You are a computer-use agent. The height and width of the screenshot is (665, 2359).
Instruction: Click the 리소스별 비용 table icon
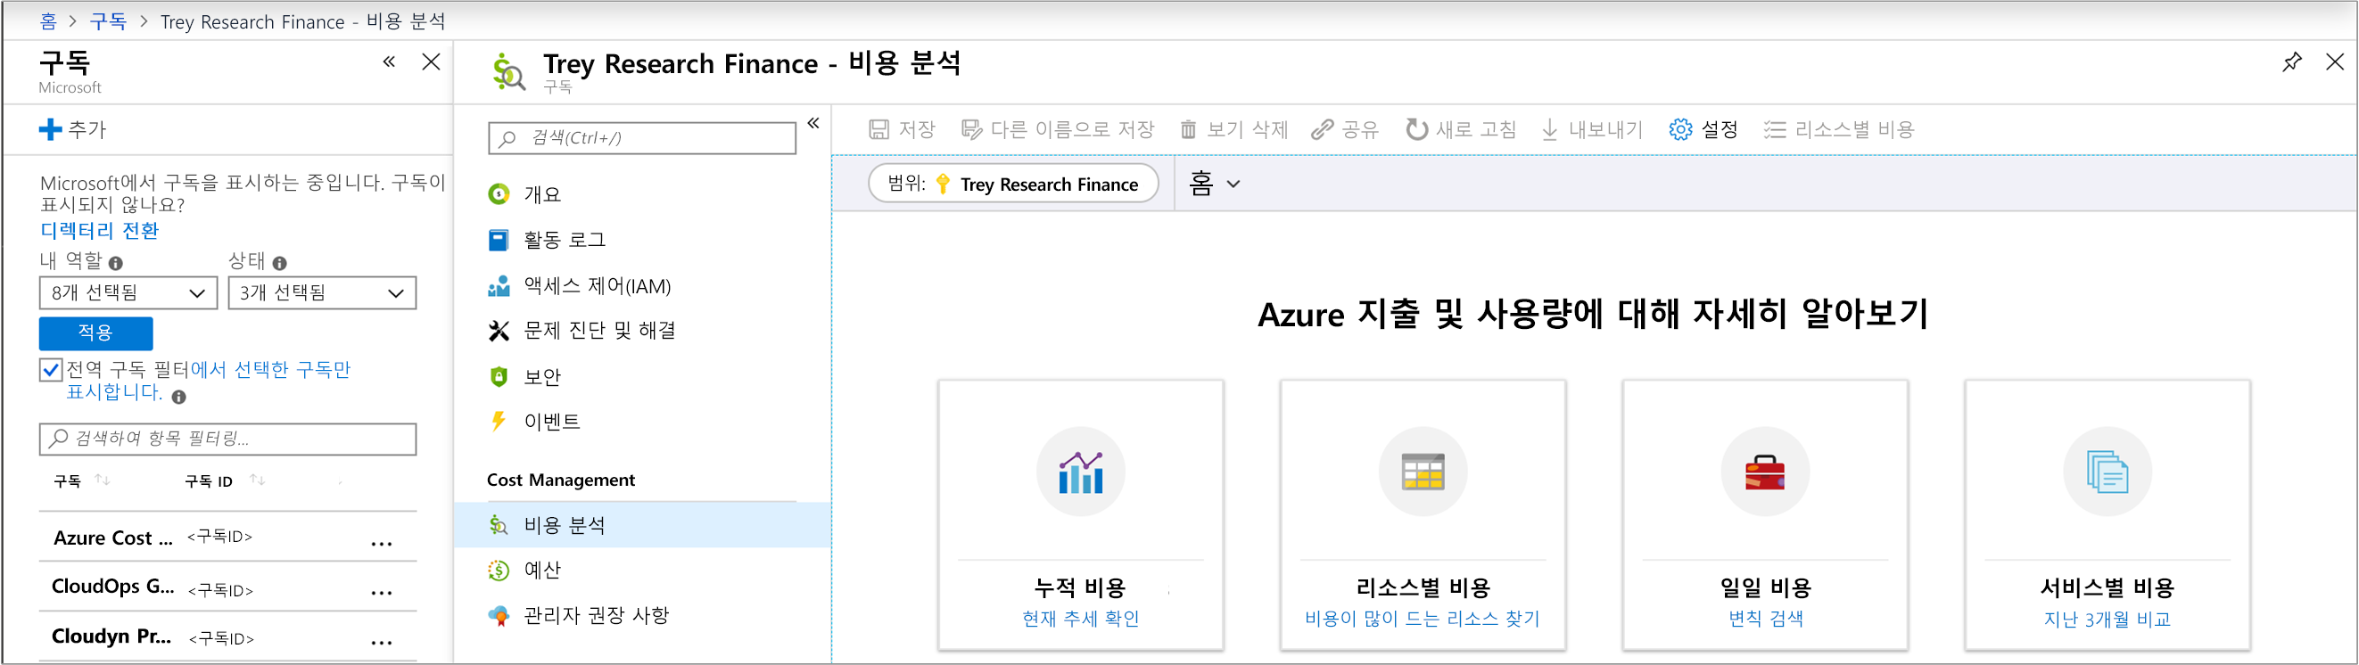pos(1423,472)
